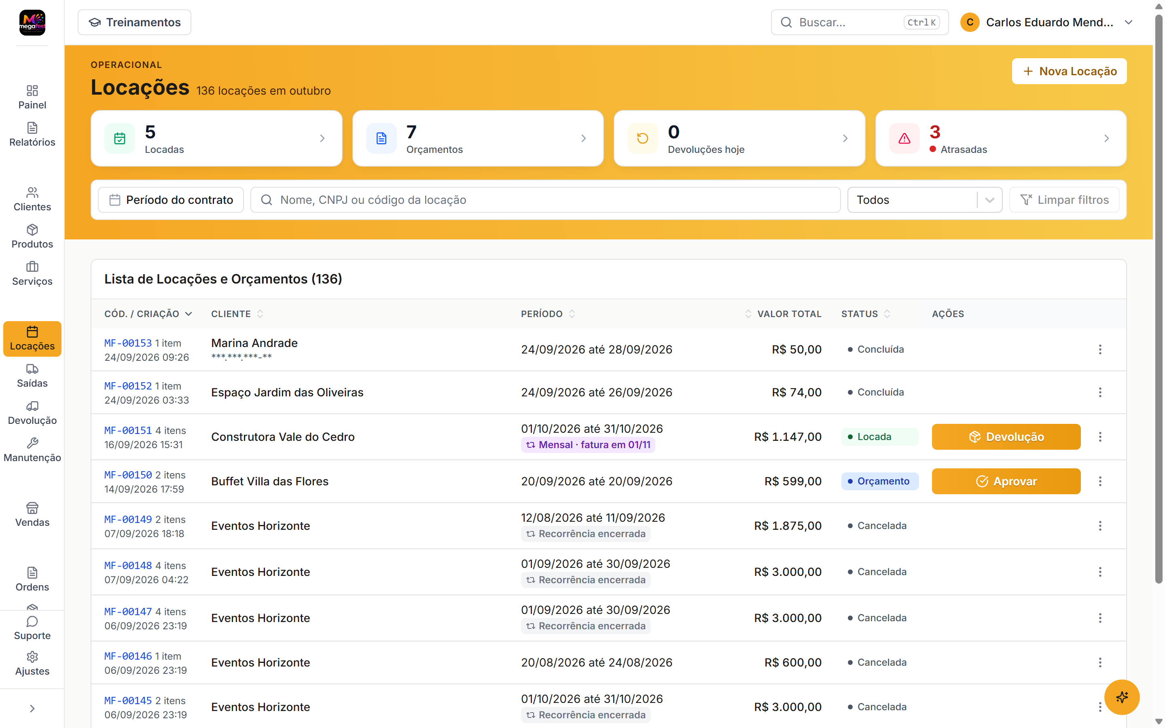Focus the Nome, CNPJ ou código search field
Image resolution: width=1165 pixels, height=728 pixels.
point(545,200)
